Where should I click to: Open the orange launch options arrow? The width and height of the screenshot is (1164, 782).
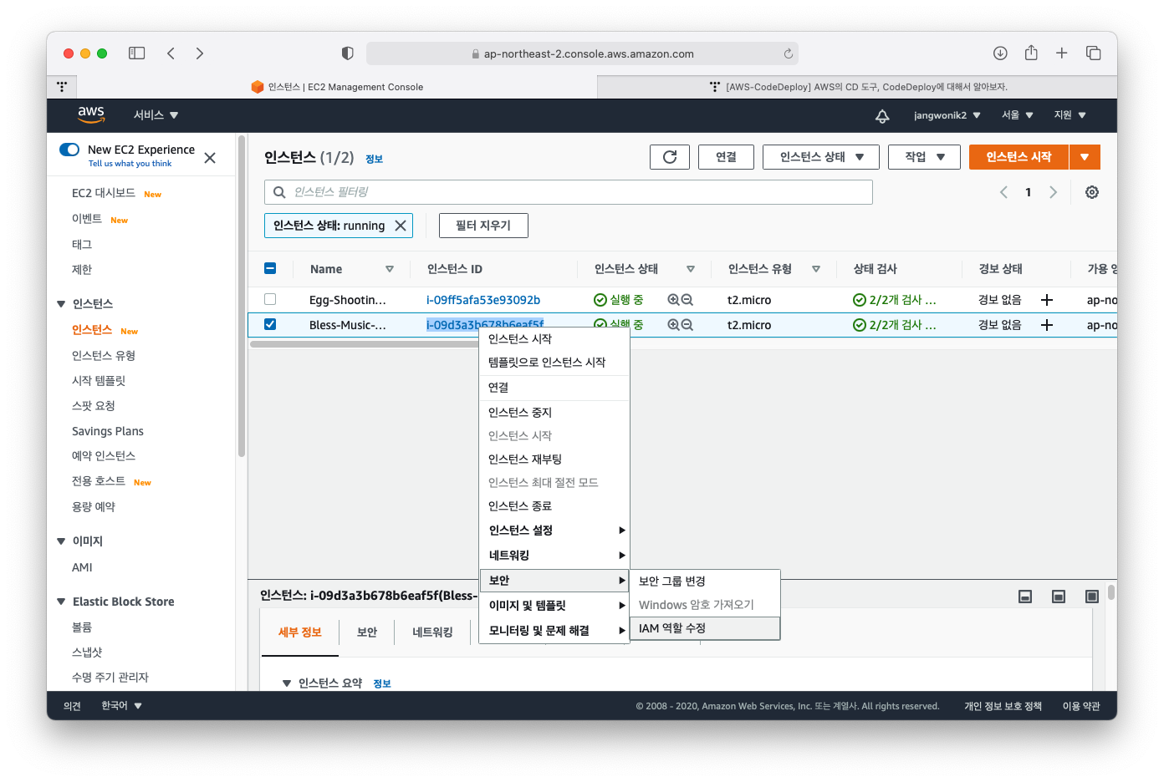click(1085, 157)
